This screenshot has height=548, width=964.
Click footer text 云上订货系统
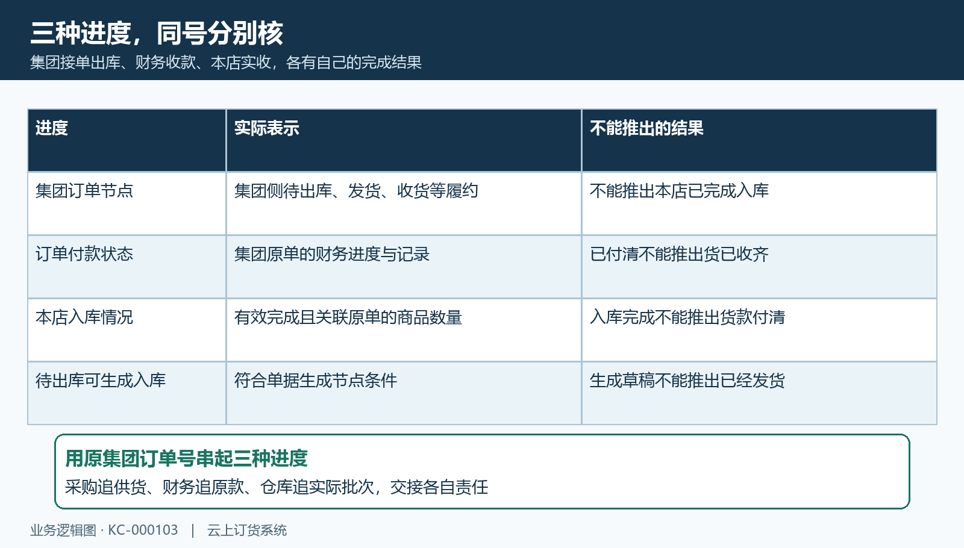tap(247, 531)
